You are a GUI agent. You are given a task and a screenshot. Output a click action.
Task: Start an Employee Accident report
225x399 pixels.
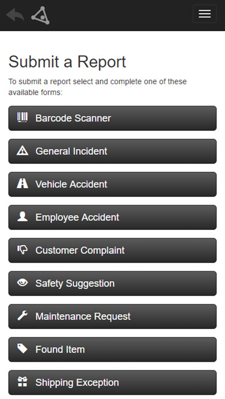[x=113, y=218]
